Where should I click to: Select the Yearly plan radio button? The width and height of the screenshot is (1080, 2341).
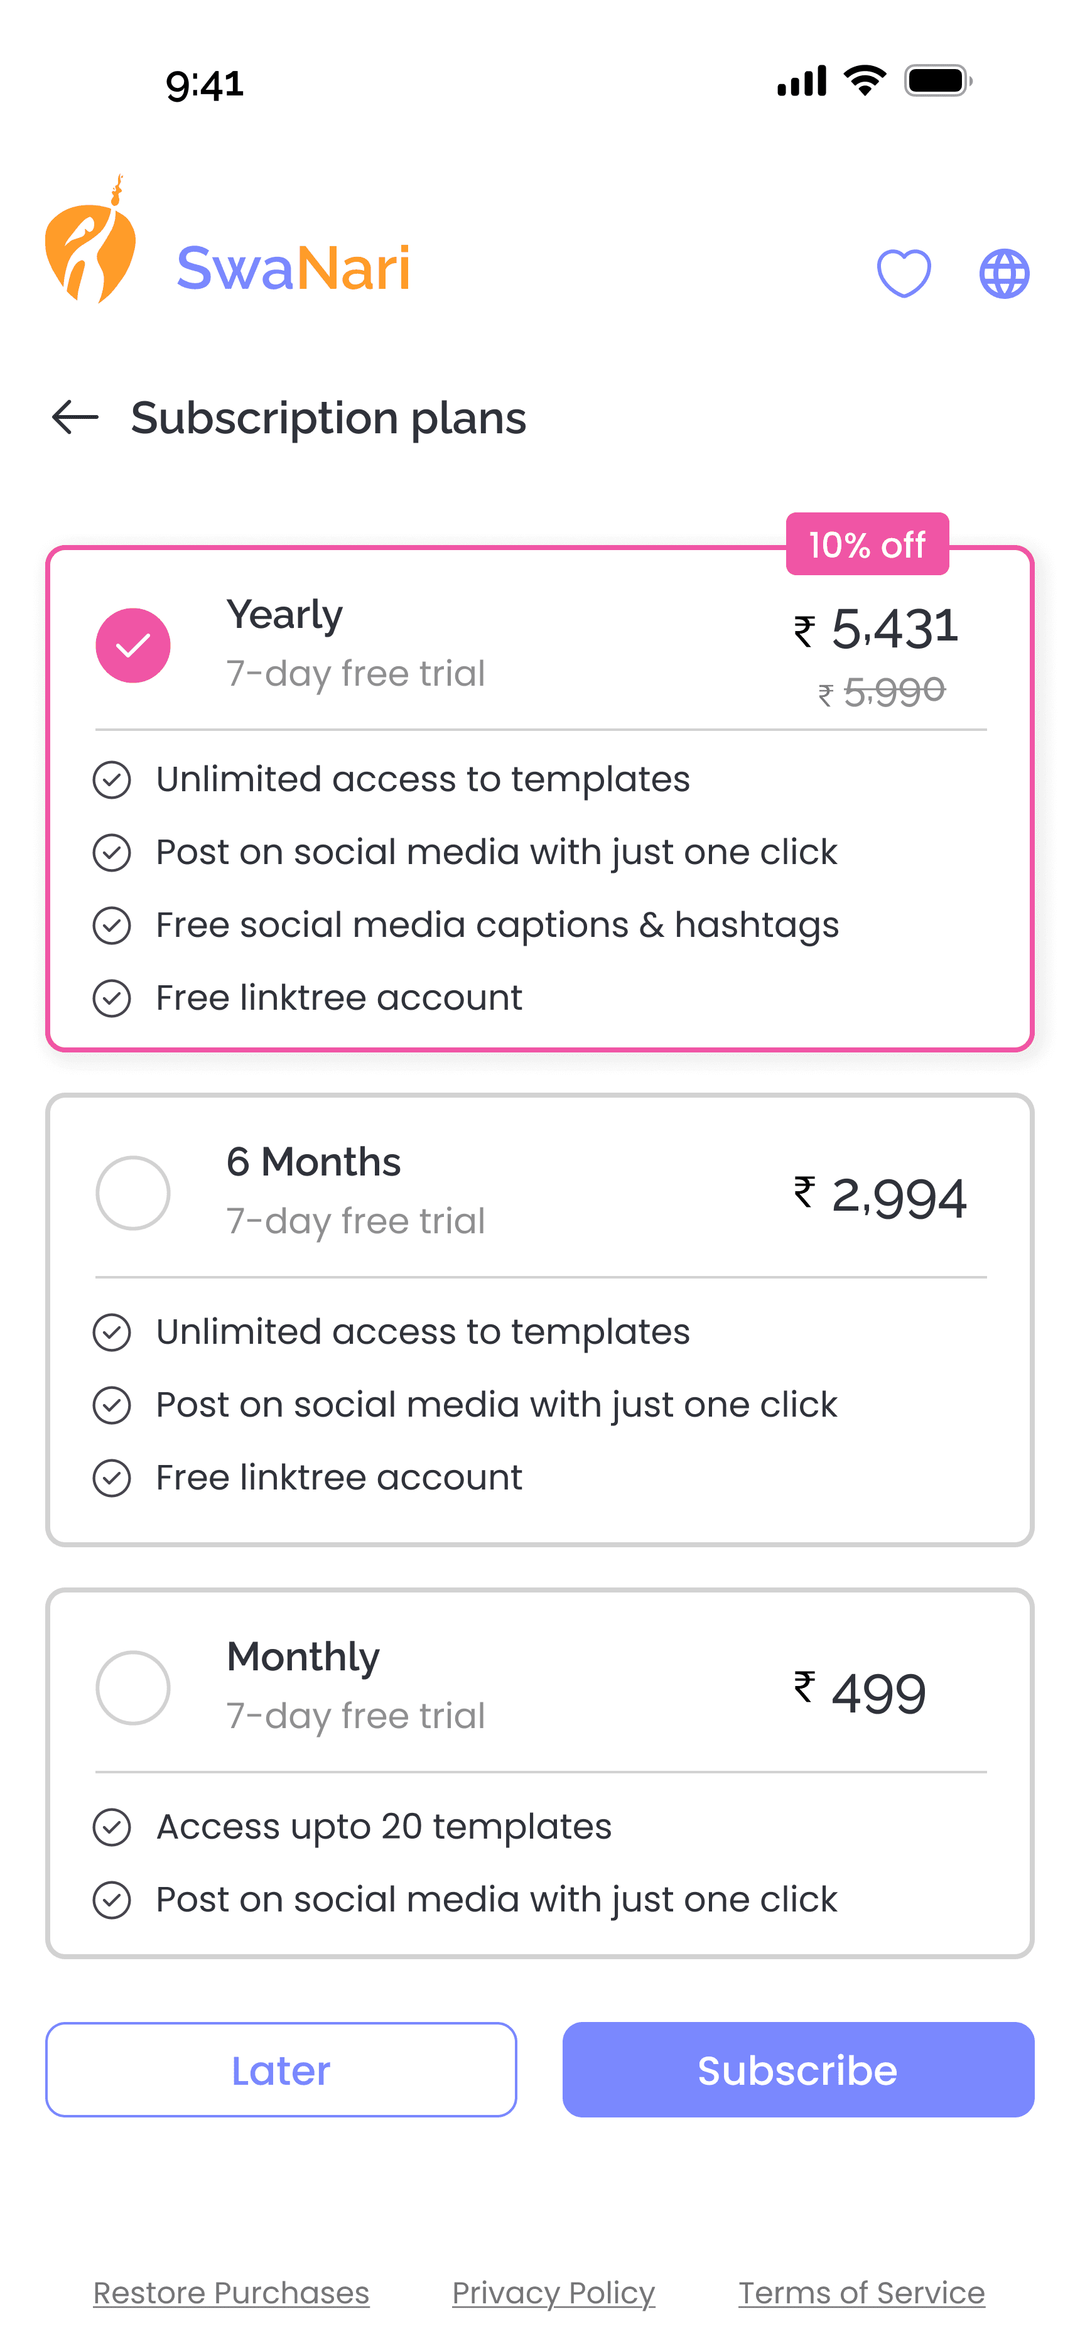[x=132, y=646]
